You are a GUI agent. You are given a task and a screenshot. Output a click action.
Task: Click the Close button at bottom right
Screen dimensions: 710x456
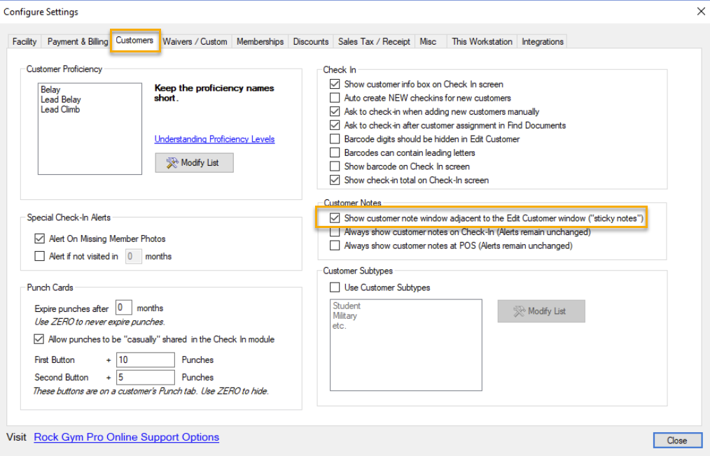(x=676, y=441)
